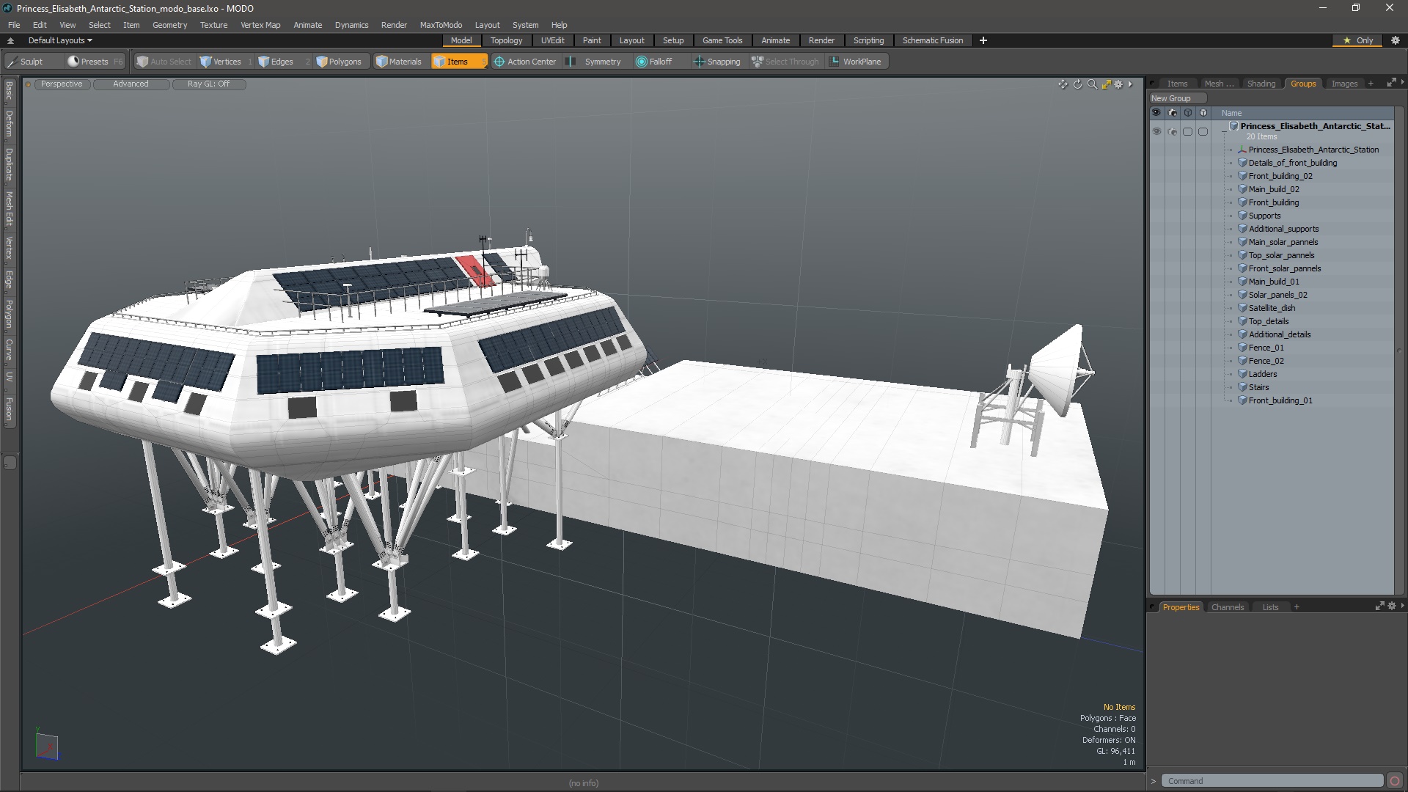Toggle render camera for the Princess_Elisabeth group
Screen dimensions: 1408x792
click(x=1172, y=132)
